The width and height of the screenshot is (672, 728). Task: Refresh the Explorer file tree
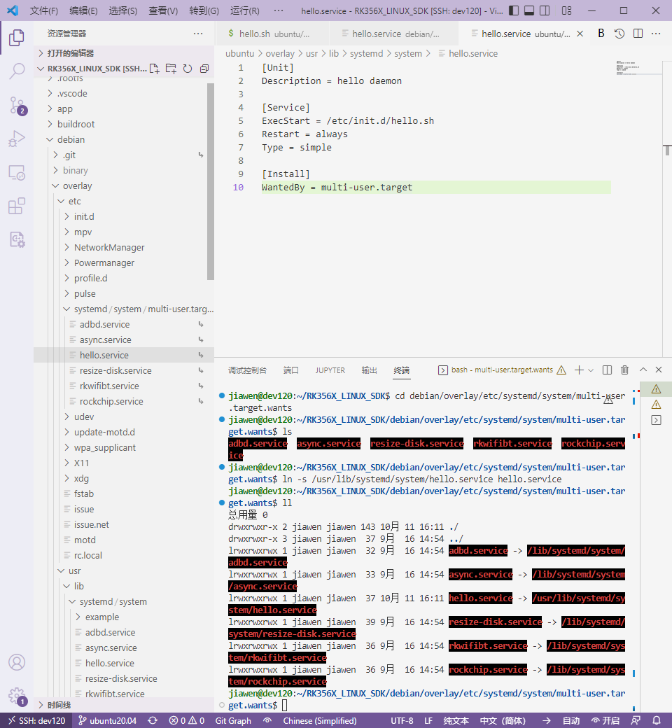(x=187, y=68)
